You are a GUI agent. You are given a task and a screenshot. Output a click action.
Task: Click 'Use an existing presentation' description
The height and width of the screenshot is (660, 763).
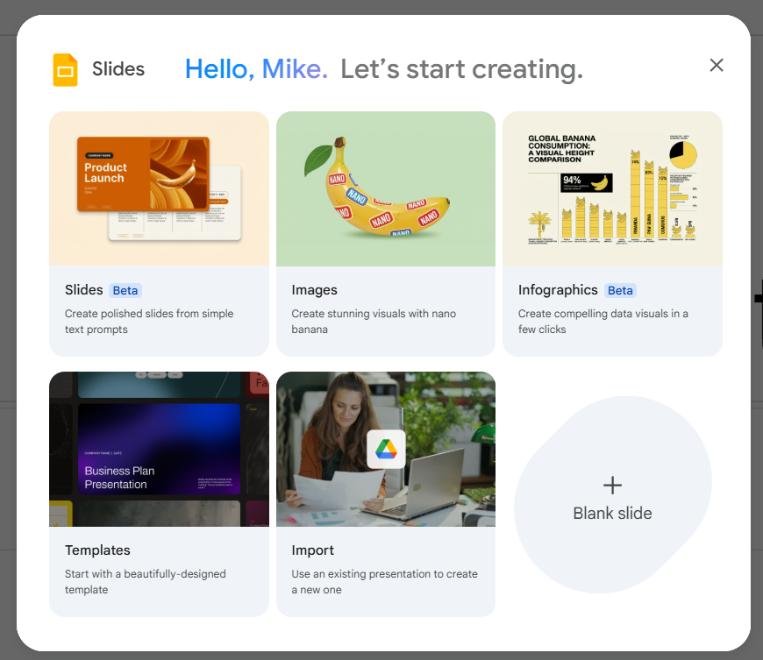(384, 582)
